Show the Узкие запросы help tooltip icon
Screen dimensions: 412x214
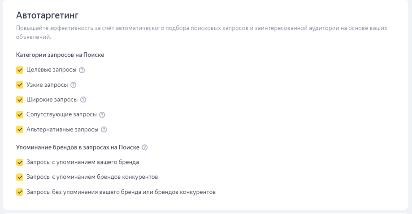[x=74, y=85]
